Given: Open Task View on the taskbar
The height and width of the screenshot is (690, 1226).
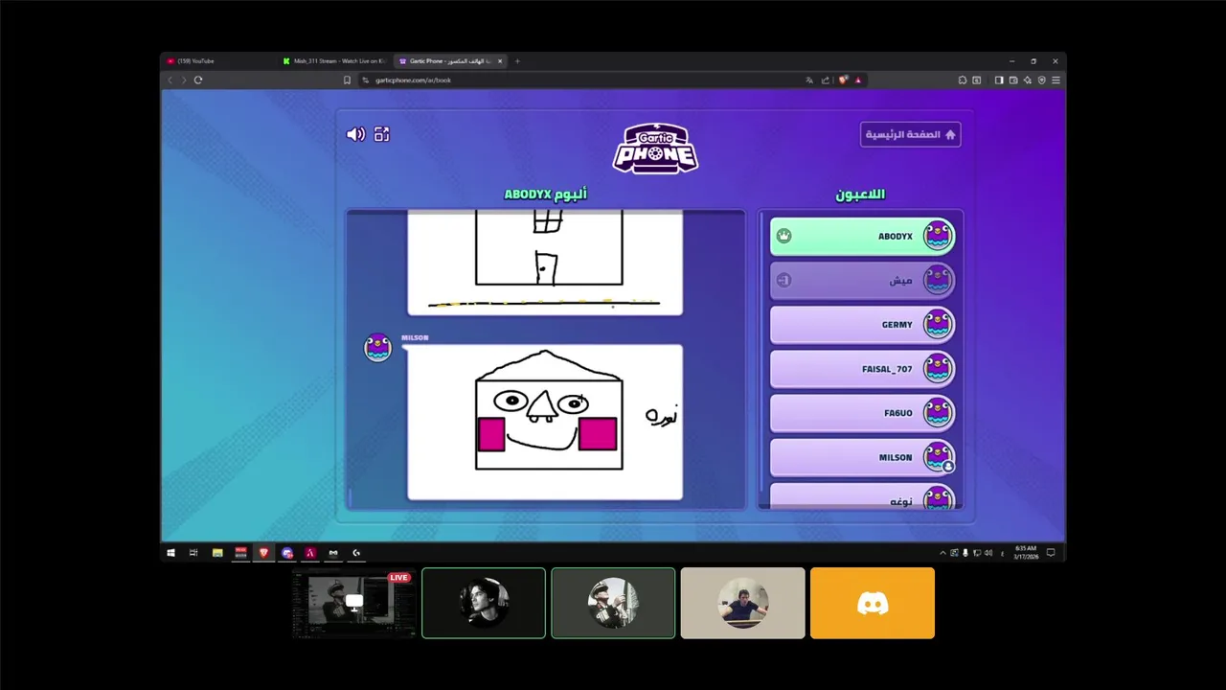Looking at the screenshot, I should click(193, 553).
